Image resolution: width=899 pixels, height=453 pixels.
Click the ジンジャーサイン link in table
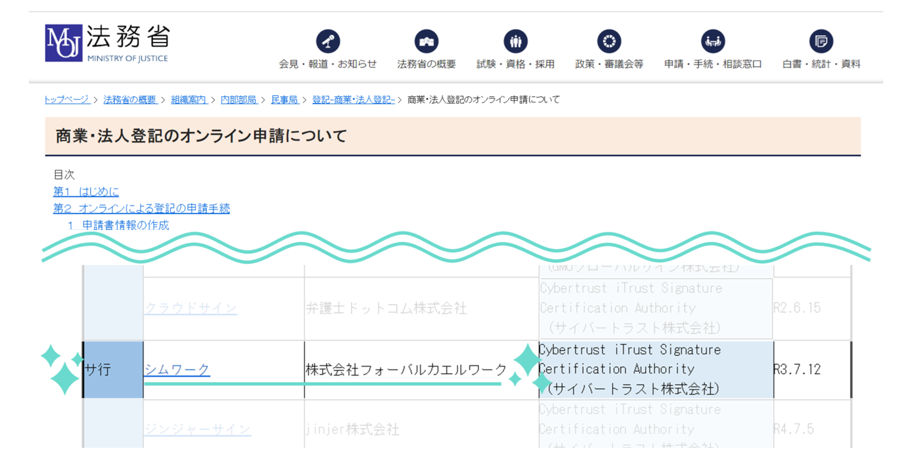point(197,430)
